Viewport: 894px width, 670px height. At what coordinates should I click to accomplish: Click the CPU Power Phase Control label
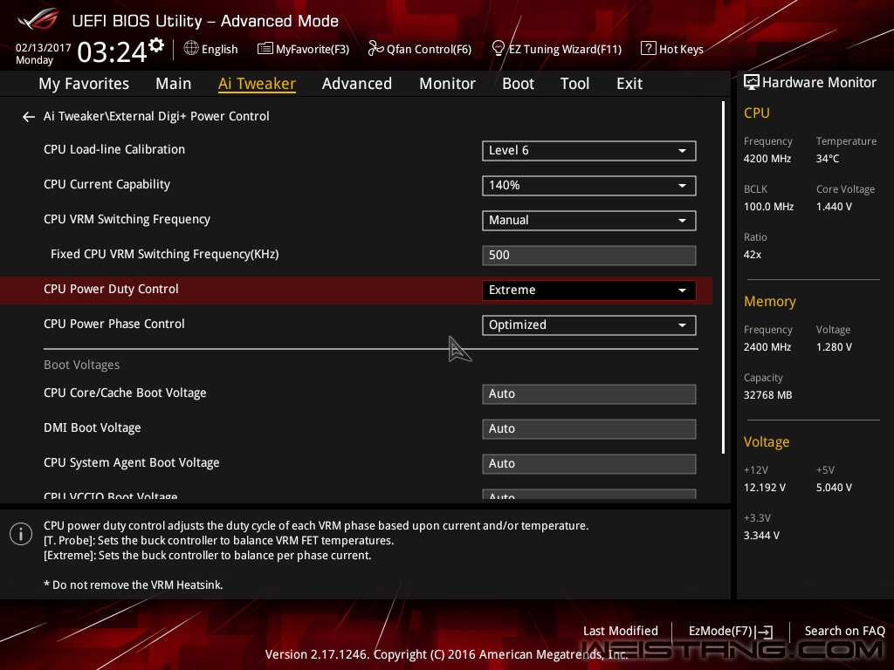114,324
